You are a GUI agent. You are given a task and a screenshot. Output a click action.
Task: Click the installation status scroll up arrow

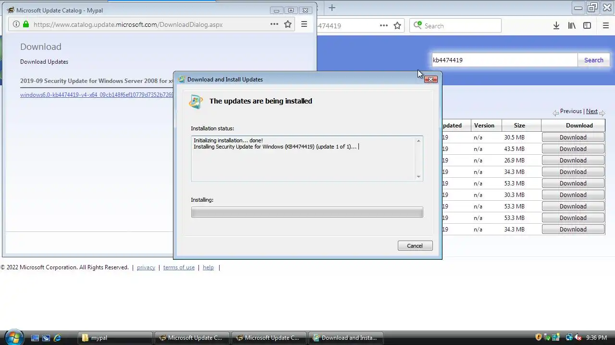point(418,140)
